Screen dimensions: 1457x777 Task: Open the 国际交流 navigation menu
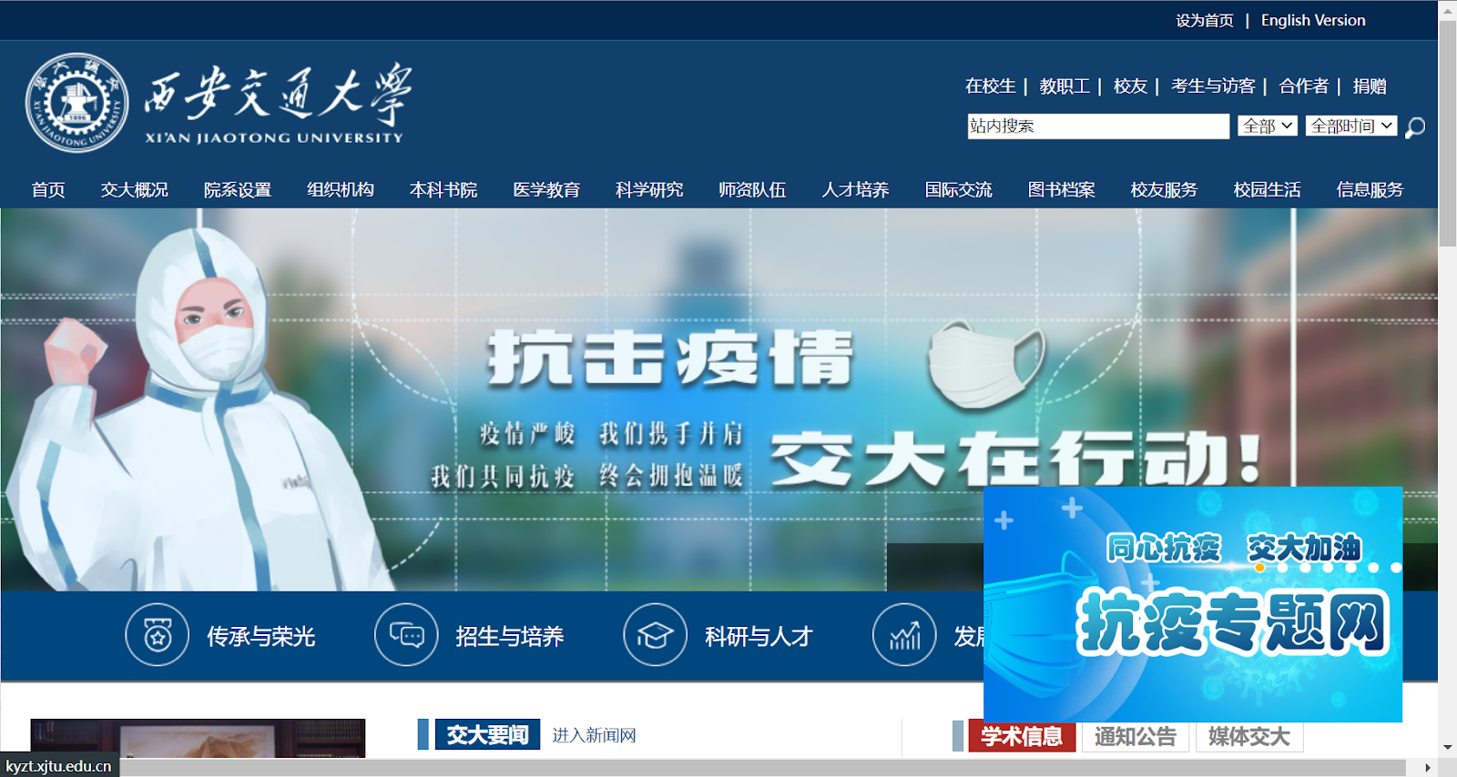(958, 189)
